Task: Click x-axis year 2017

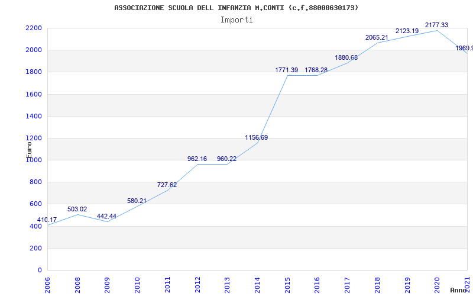Action: point(347,285)
